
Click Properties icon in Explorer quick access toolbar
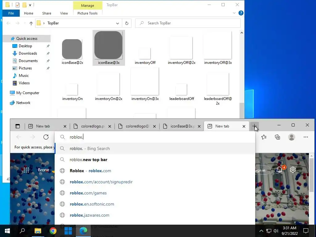click(x=18, y=5)
